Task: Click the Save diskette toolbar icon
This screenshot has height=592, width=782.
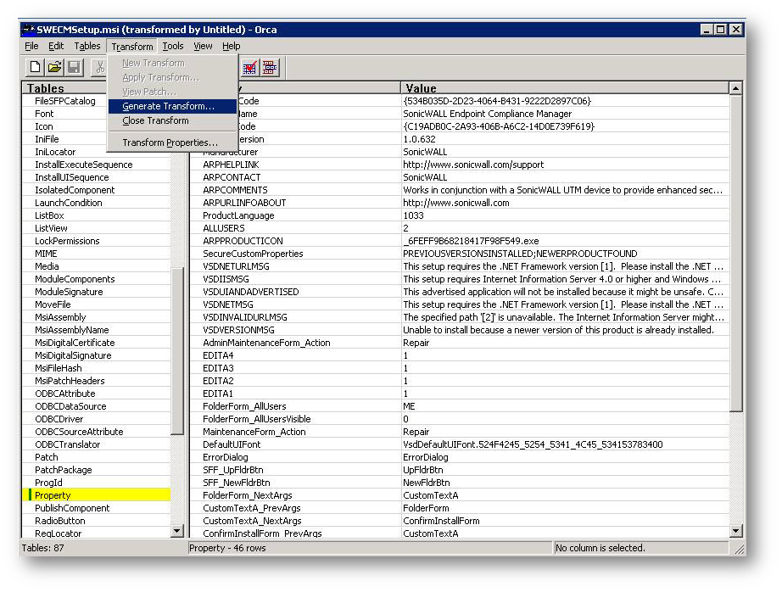Action: point(74,68)
